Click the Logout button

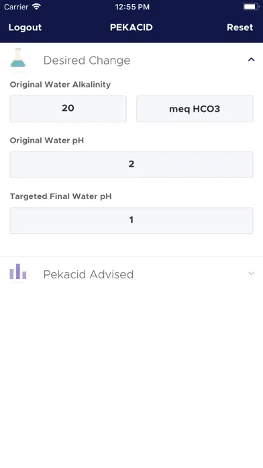pos(25,28)
